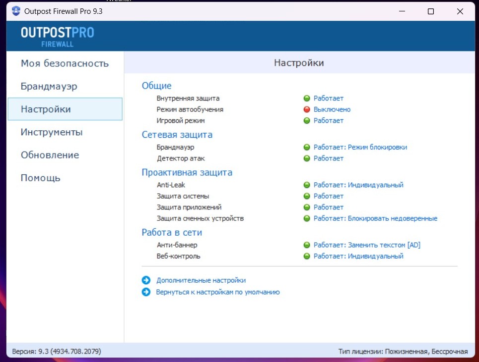Click Работает link for Защита приложений
The image size is (479, 362).
329,207
